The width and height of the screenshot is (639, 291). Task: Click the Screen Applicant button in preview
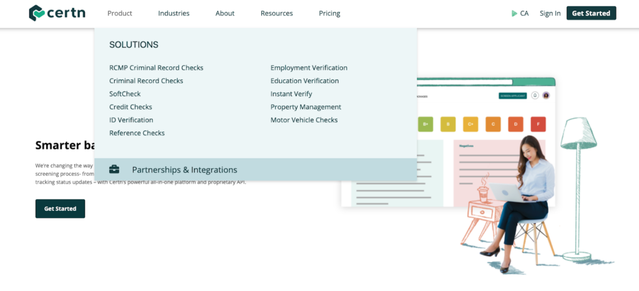[512, 96]
